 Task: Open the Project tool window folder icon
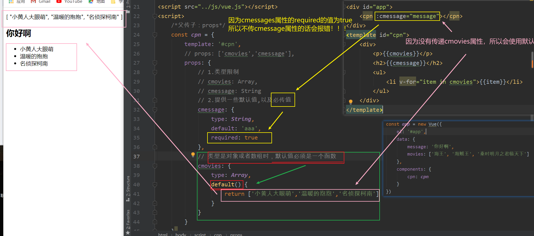coord(128,12)
